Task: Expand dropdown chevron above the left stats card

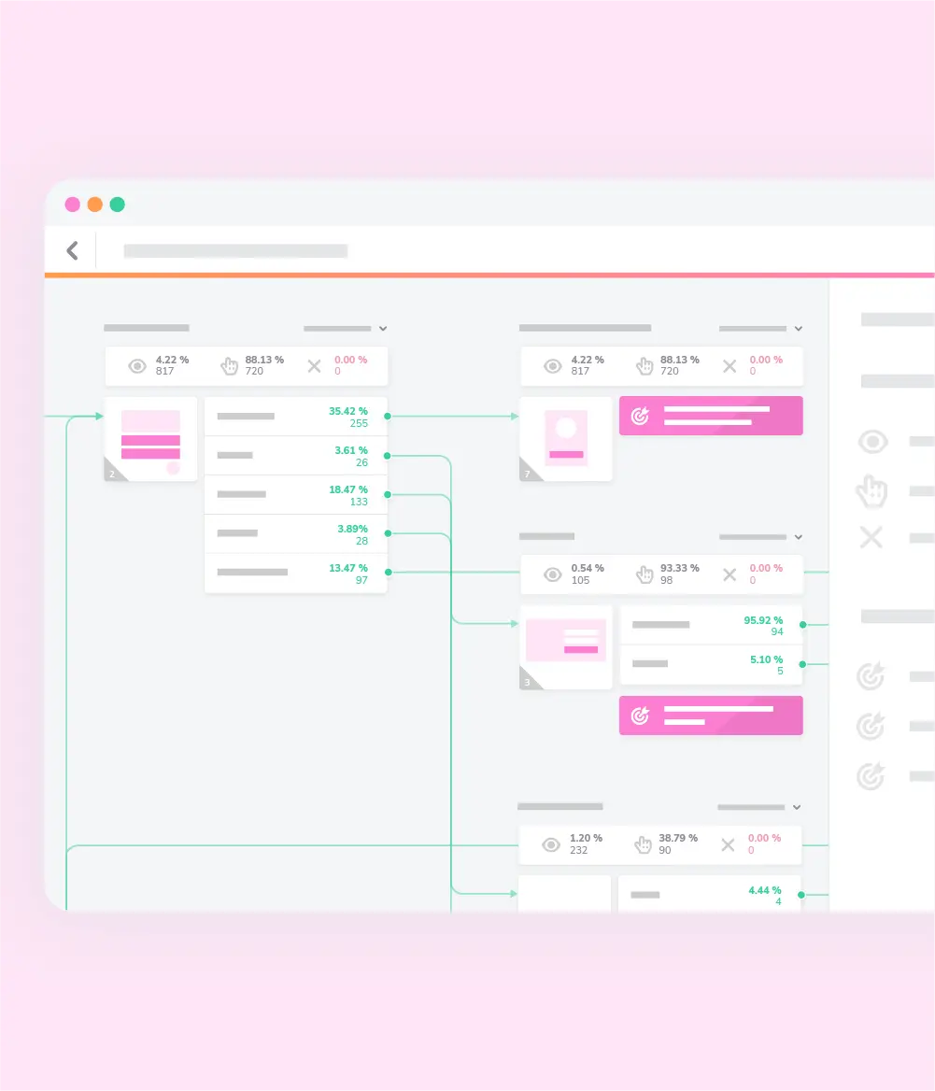Action: (382, 329)
